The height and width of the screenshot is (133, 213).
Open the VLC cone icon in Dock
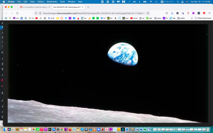[94, 130]
